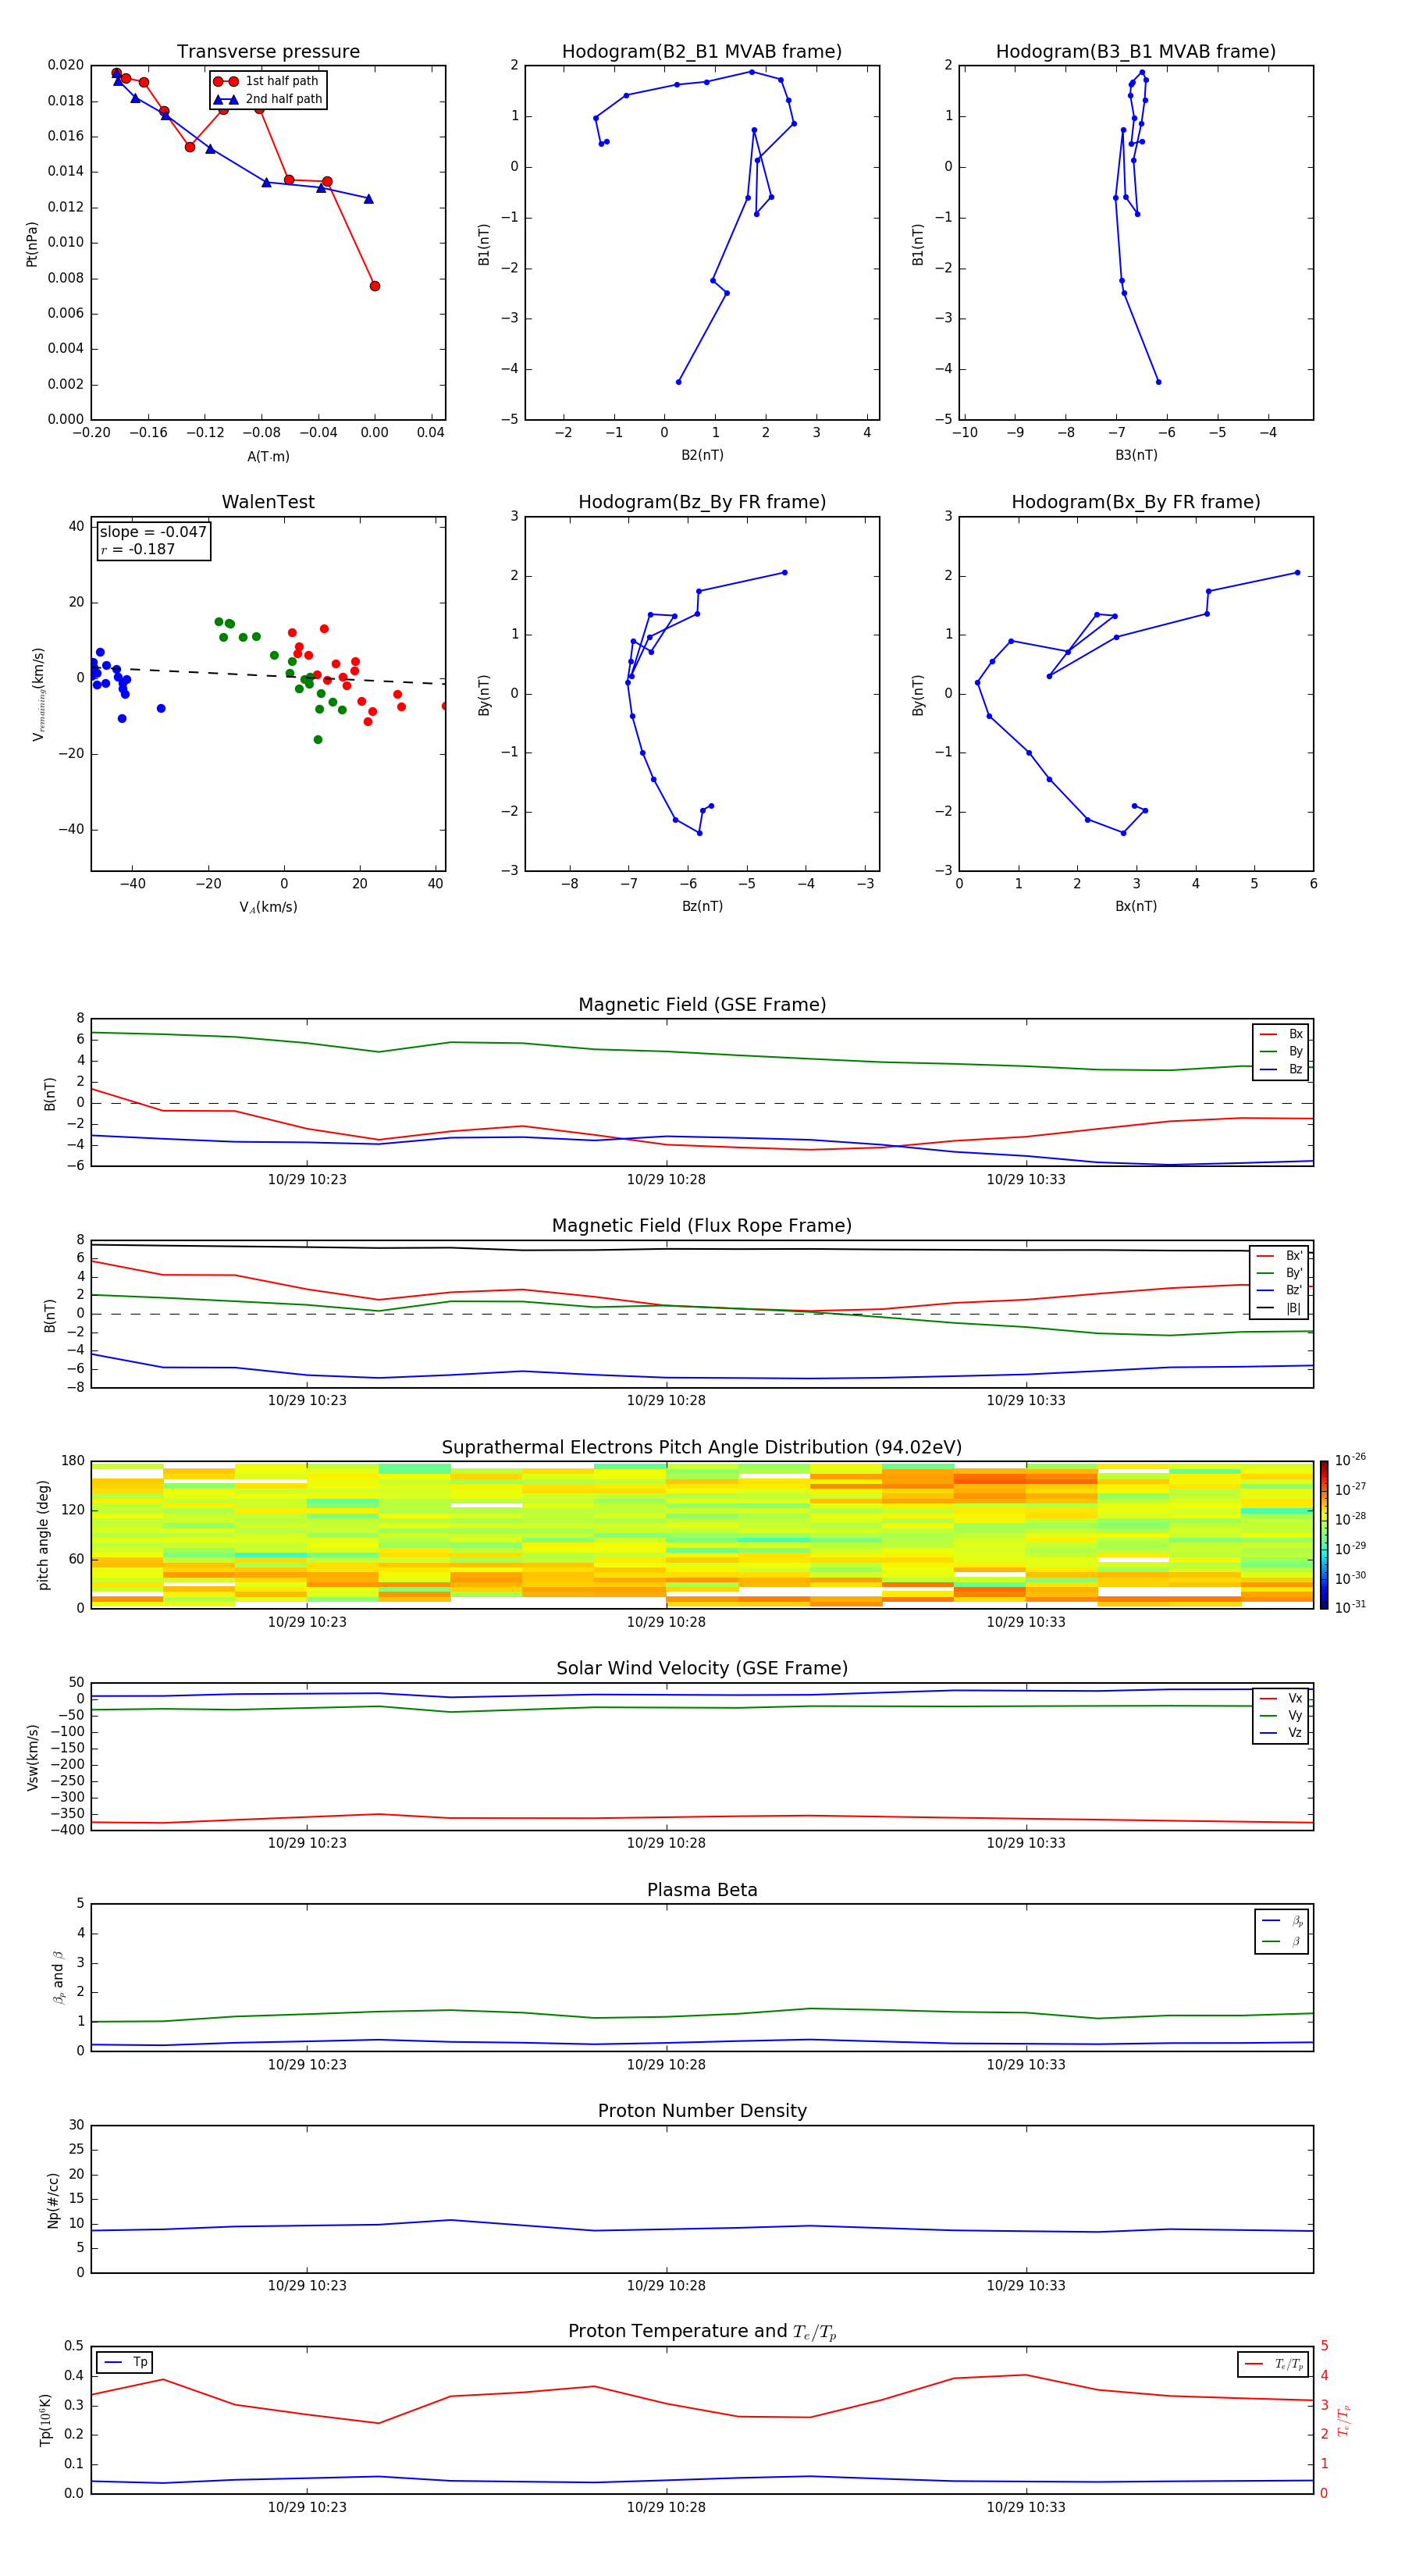Click the 'r = -0.187' annotation
The image size is (1405, 2576).
point(138,549)
